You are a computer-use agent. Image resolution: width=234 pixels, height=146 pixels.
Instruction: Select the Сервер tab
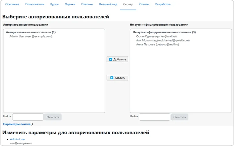[x=128, y=5]
